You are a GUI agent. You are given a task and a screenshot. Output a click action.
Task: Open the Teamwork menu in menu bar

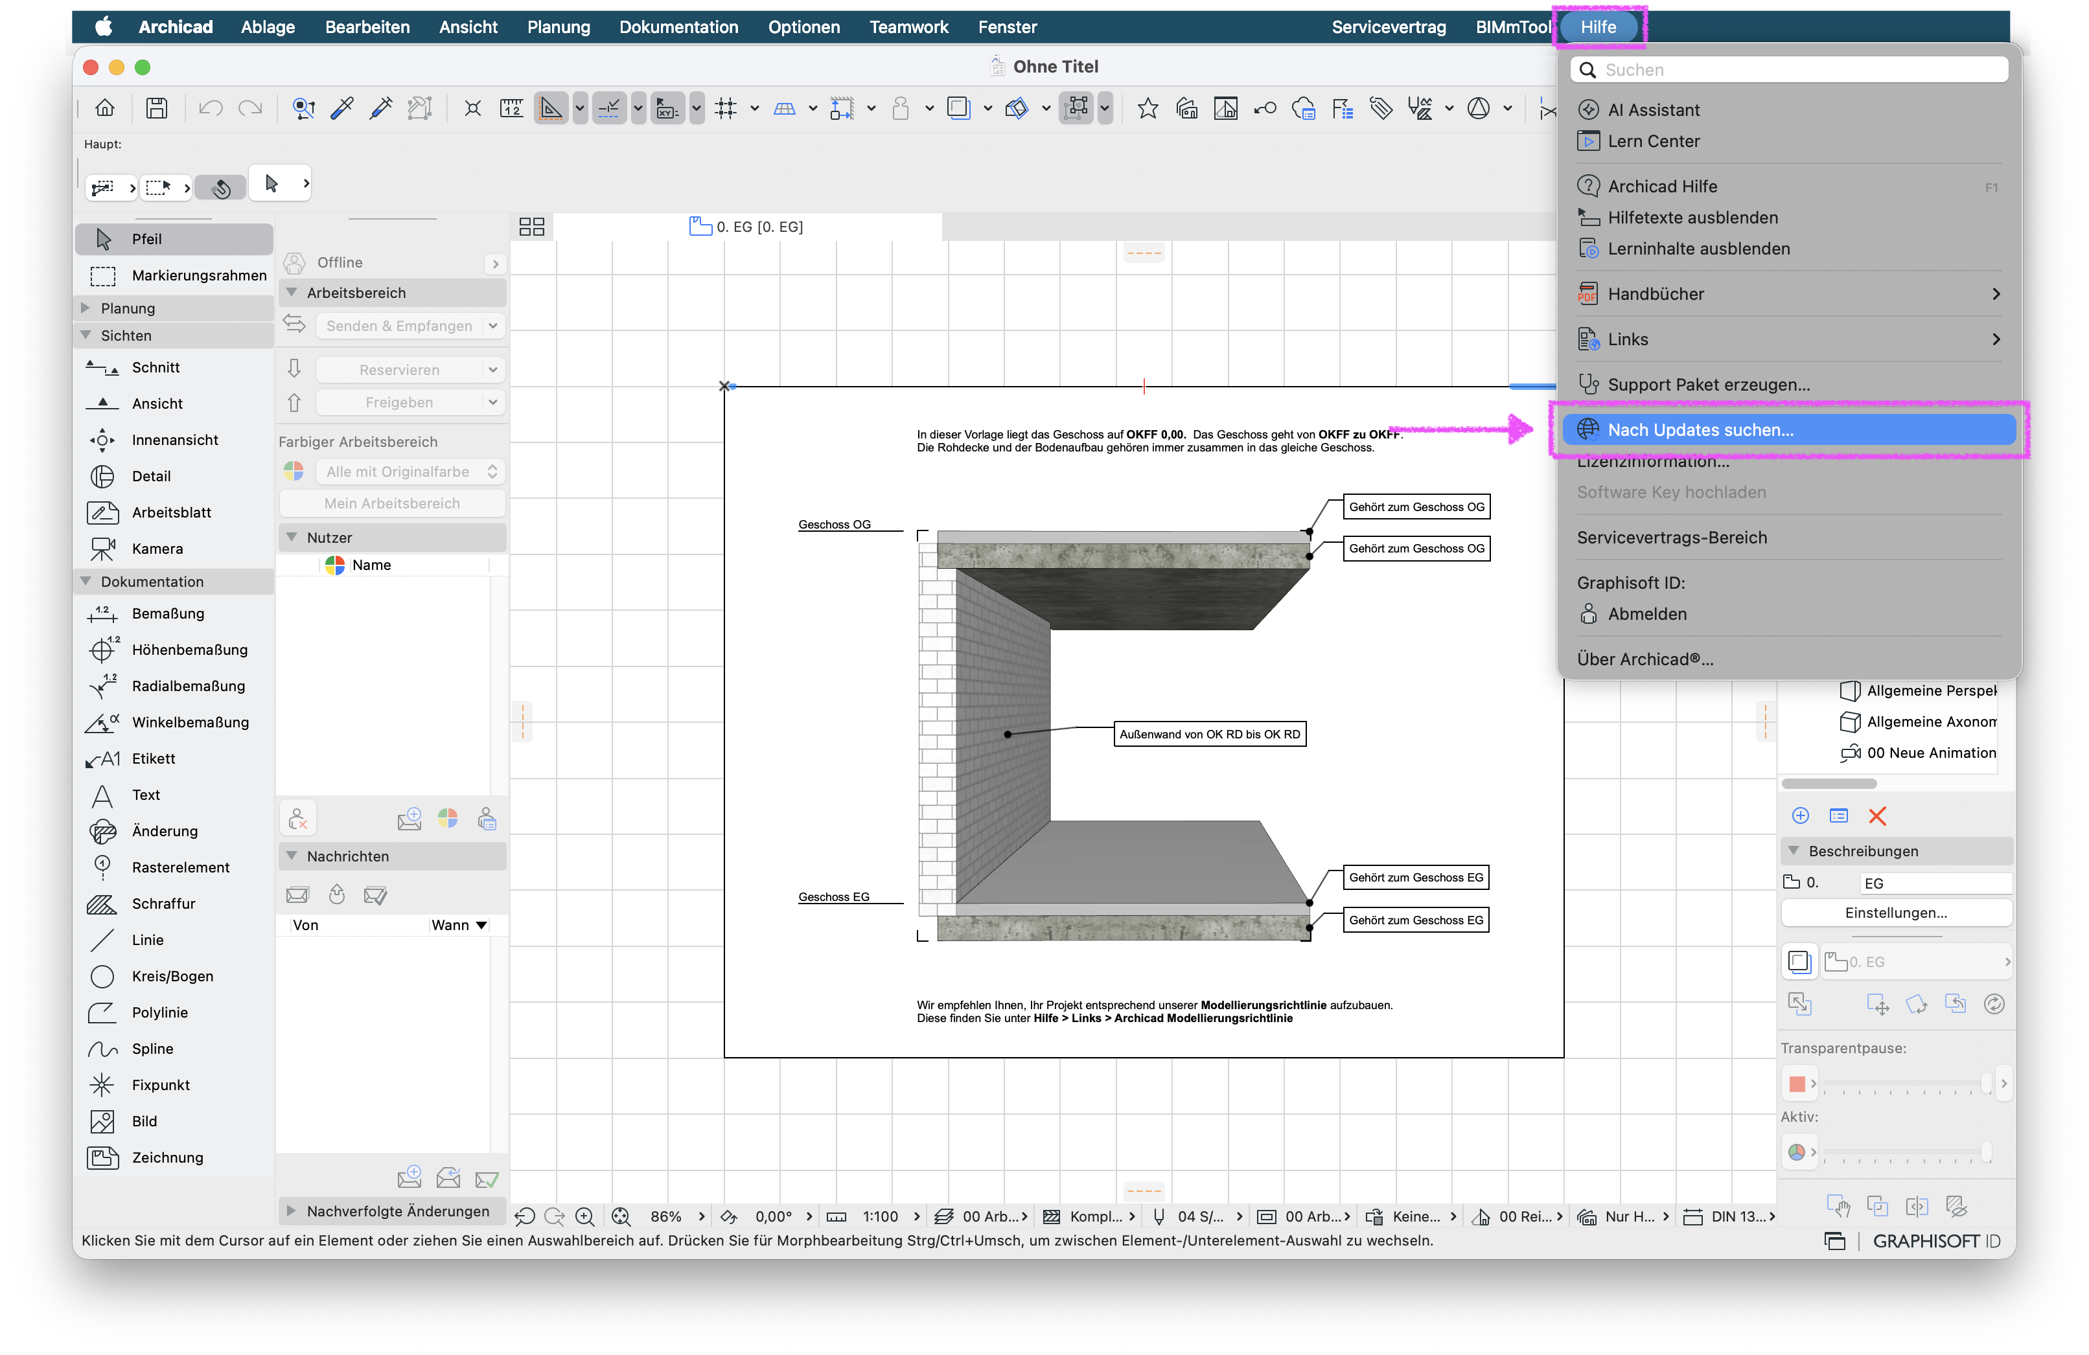tap(908, 27)
